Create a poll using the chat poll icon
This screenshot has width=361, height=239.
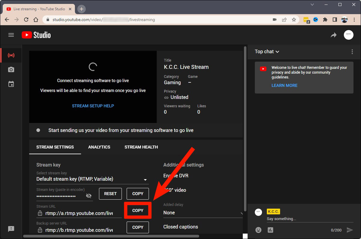pos(270,230)
